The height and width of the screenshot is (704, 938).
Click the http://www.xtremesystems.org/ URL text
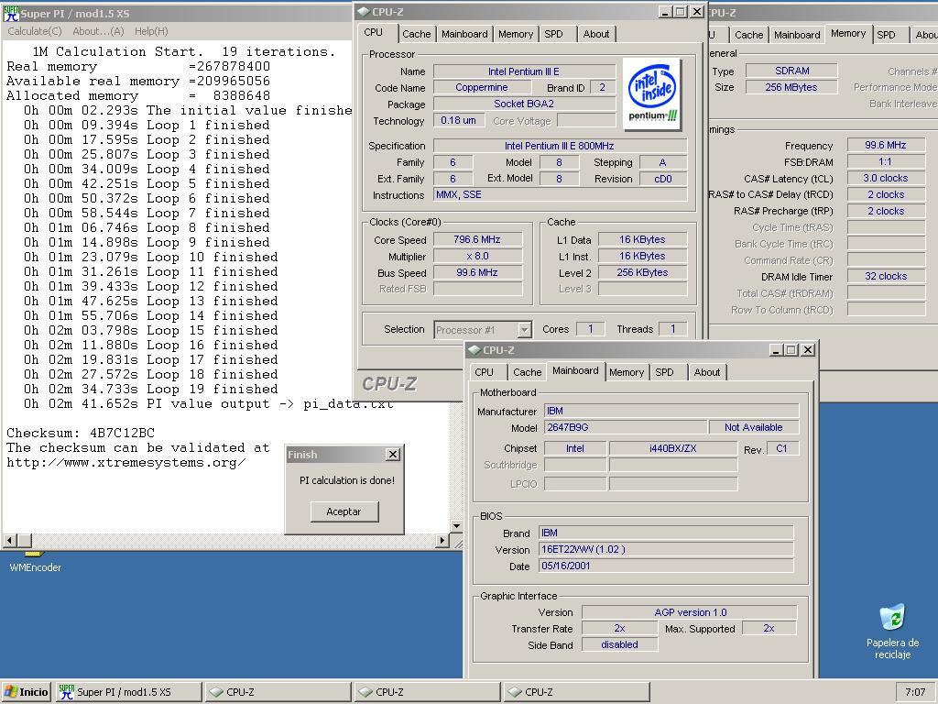pos(126,463)
